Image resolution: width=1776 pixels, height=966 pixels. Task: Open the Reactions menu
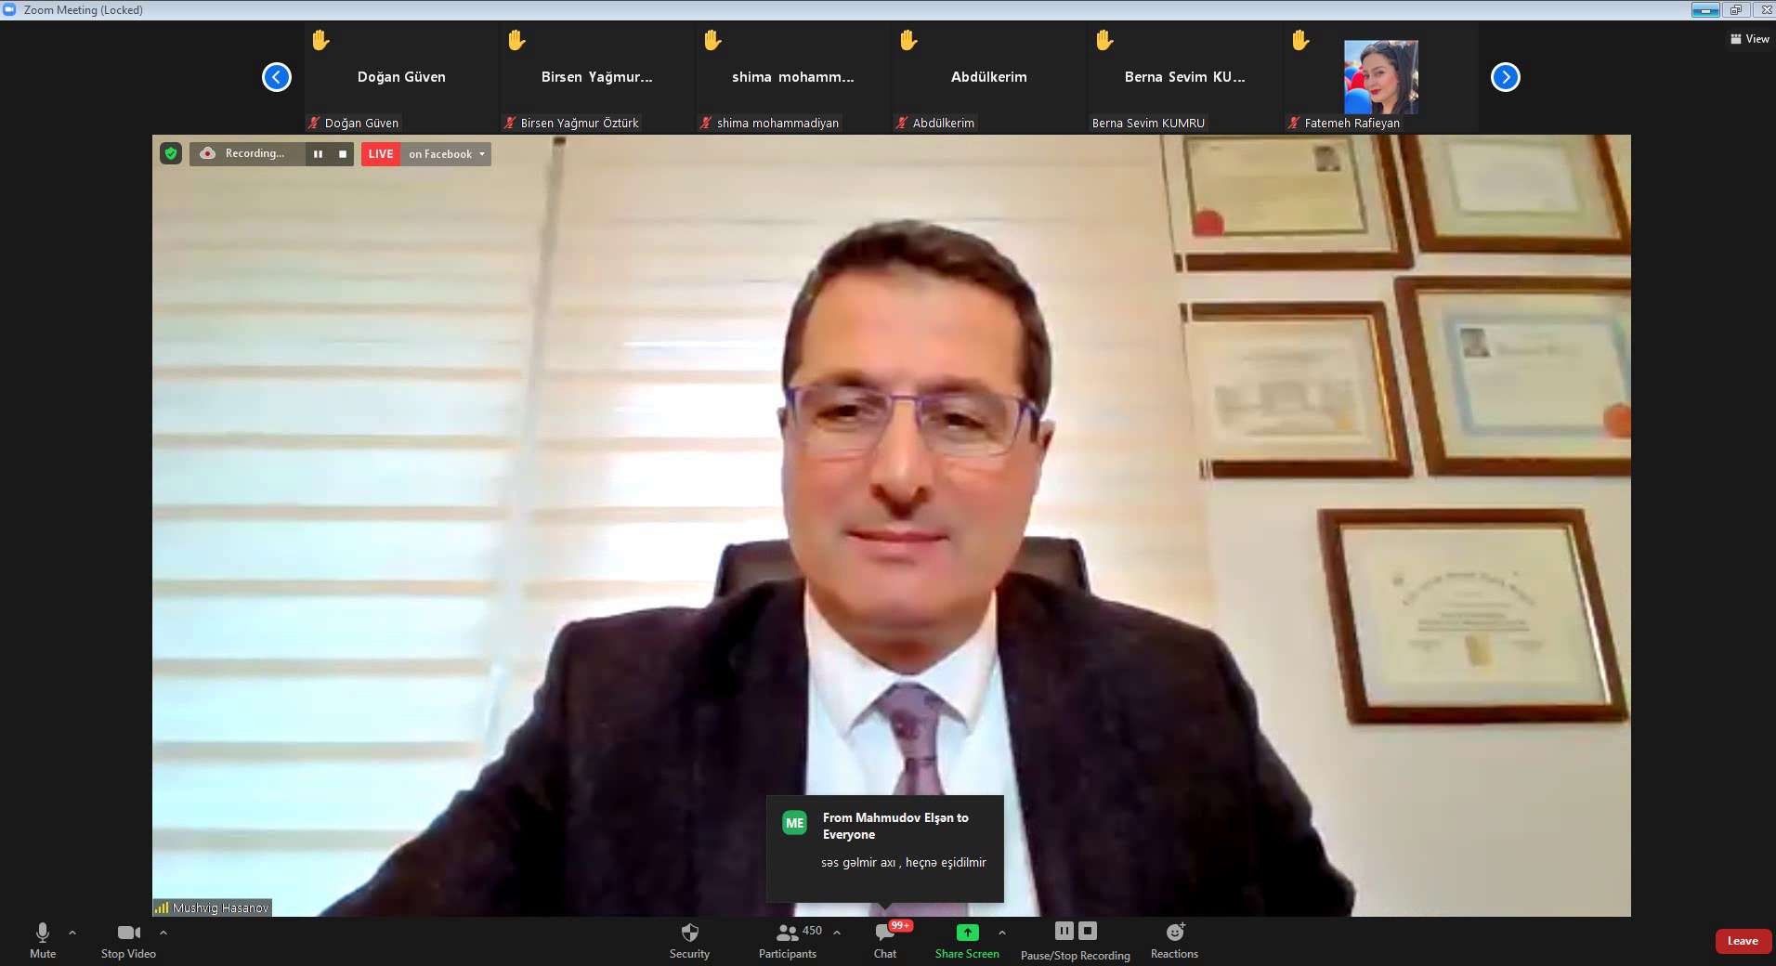tap(1174, 940)
